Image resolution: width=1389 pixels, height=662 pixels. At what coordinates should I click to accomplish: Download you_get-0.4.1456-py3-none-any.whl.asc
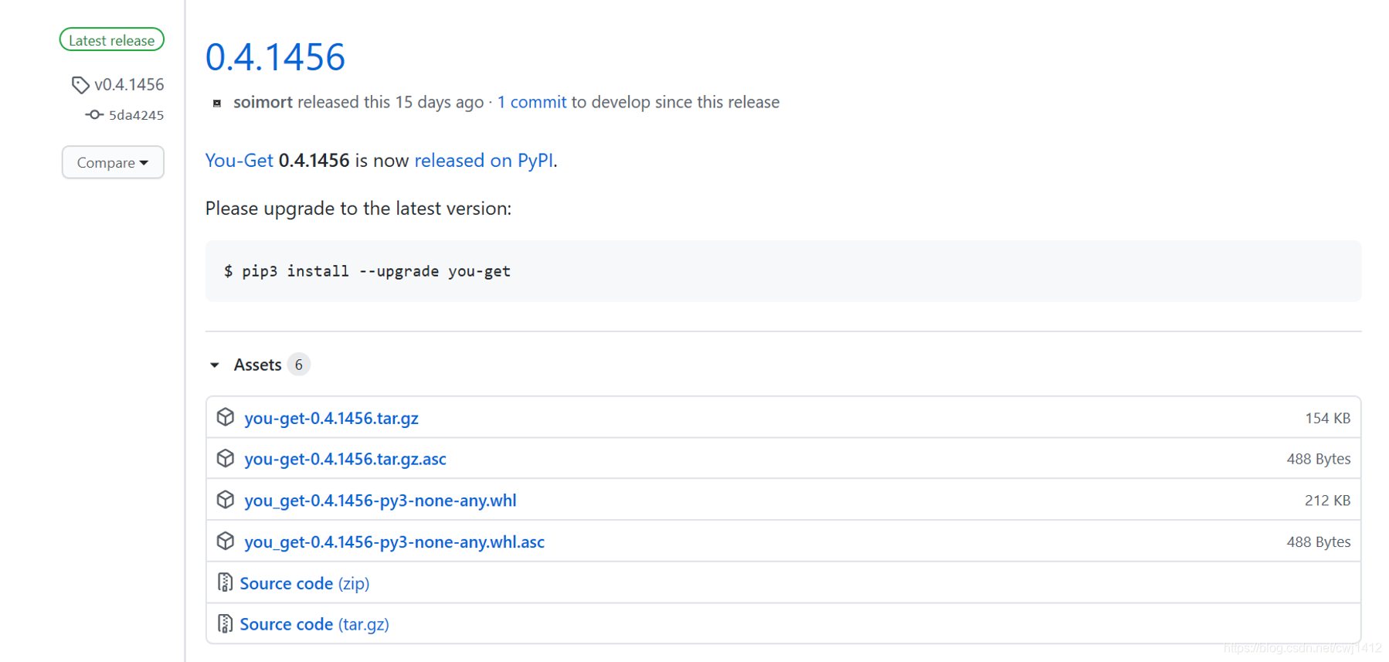[394, 542]
